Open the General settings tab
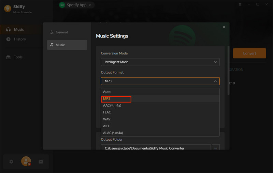This screenshot has height=173, width=273. click(x=67, y=32)
